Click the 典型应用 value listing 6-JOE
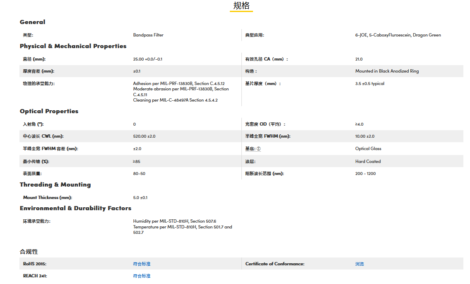This screenshot has width=470, height=284. (x=398, y=35)
